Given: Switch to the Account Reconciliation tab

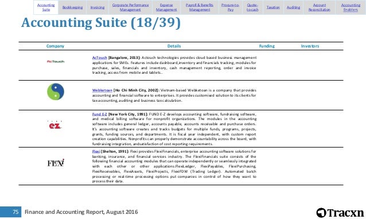Looking at the screenshot, I should pos(319,7).
